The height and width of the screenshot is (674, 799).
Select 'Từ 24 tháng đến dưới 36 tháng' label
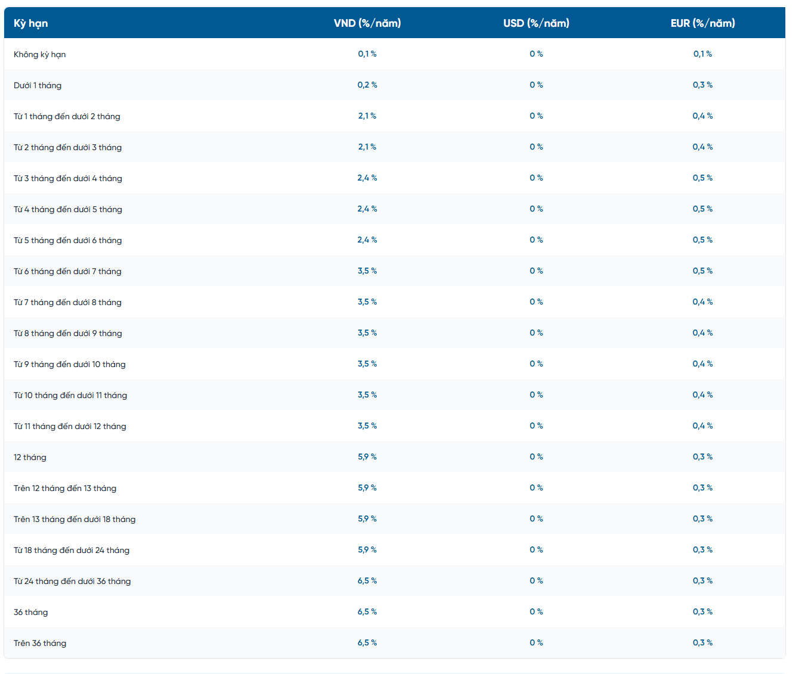[x=72, y=581]
